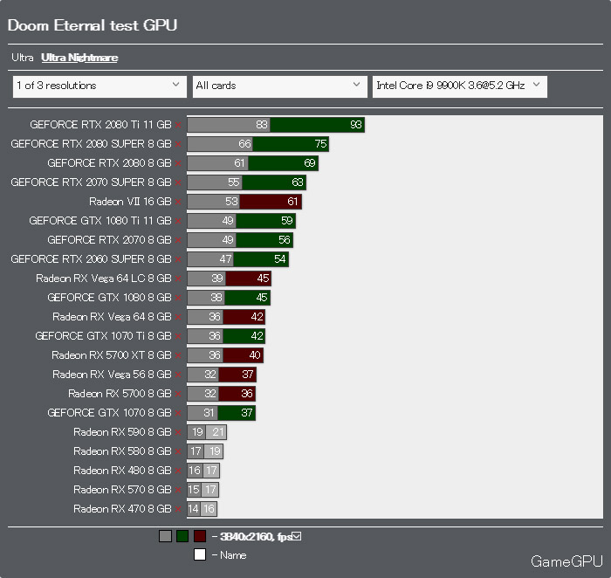Remove GEFORCE GTX 1080 Ti via red X
This screenshot has height=578, width=611.
[x=178, y=221]
